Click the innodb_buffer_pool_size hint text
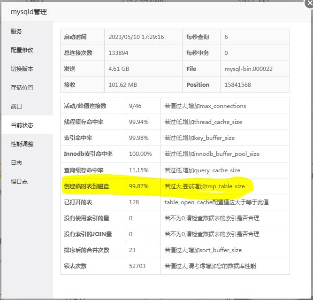Viewport: 313px width, 300px height. pos(212,154)
